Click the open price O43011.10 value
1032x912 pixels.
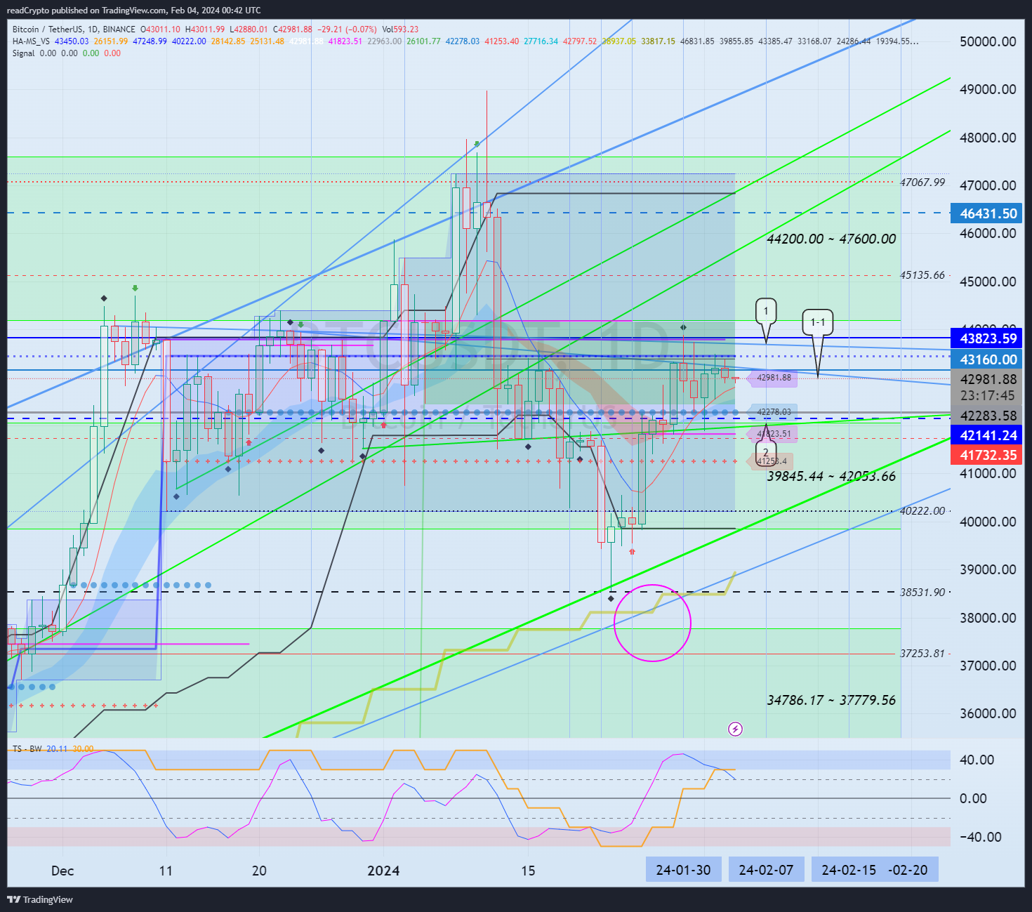coord(161,29)
